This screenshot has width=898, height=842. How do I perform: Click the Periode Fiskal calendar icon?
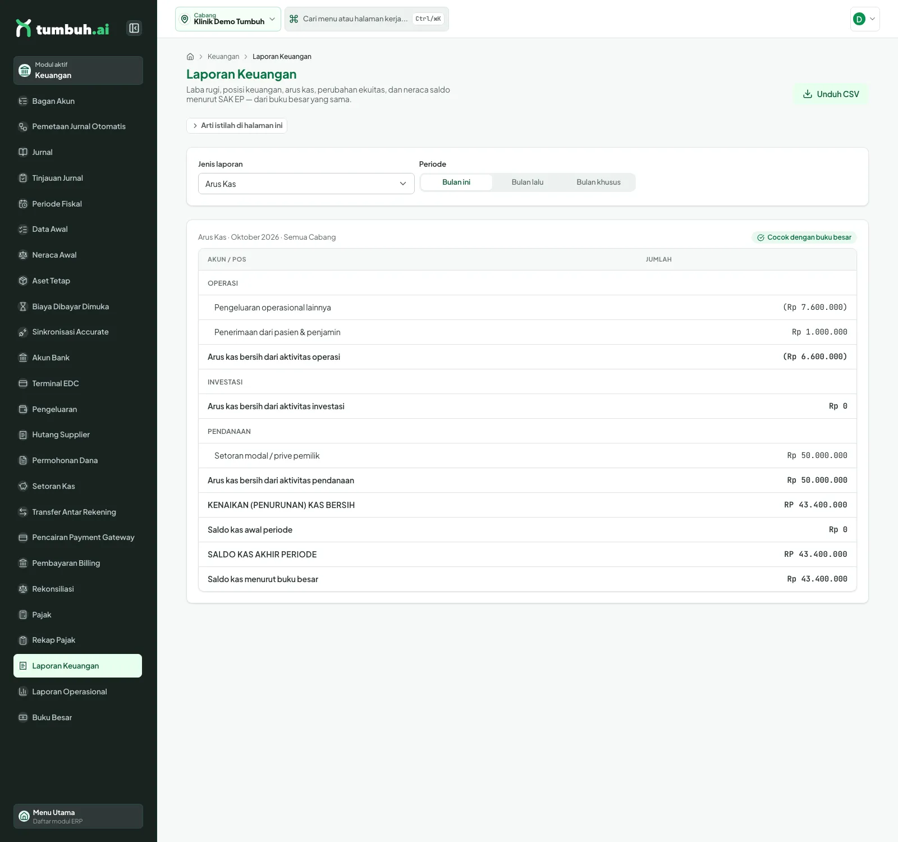point(23,204)
